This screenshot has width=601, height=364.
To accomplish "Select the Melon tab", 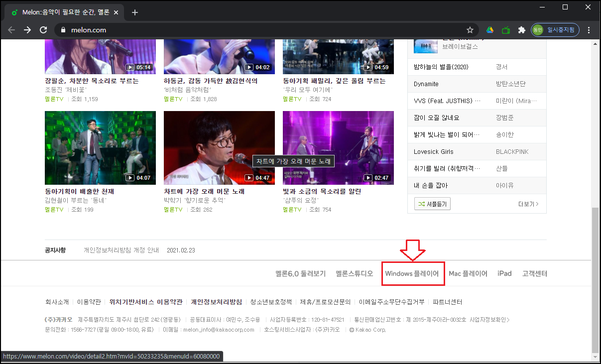I will pos(65,12).
